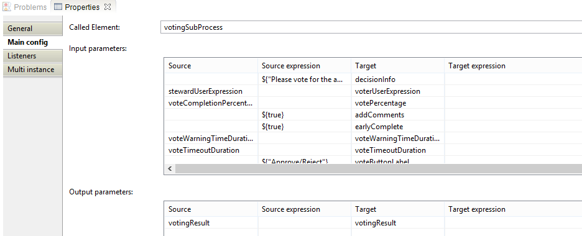Screen dimensions: 582x236
Task: Select the Main config section
Action: pos(32,42)
